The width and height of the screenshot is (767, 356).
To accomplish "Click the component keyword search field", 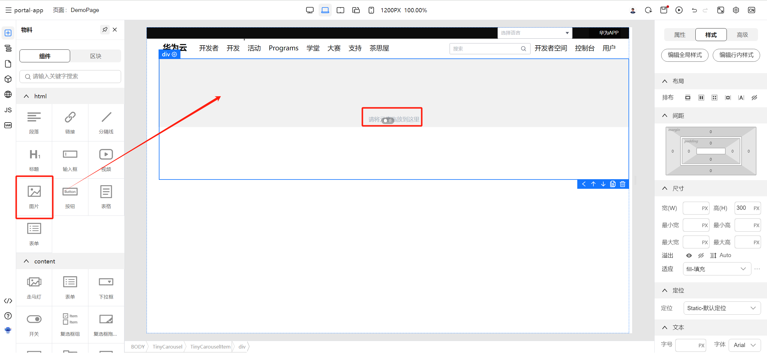I will [x=70, y=76].
